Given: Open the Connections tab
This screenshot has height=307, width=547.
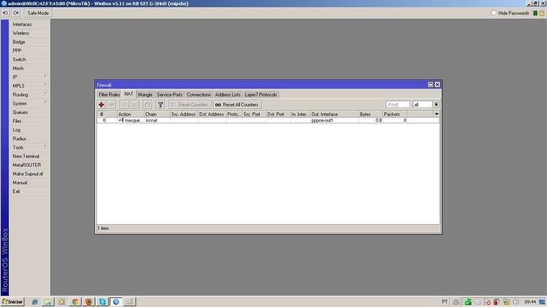Looking at the screenshot, I should pyautogui.click(x=199, y=95).
